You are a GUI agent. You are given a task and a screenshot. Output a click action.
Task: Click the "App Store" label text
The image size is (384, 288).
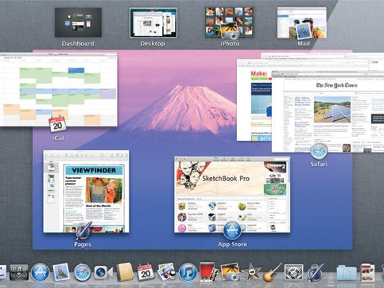(x=233, y=244)
